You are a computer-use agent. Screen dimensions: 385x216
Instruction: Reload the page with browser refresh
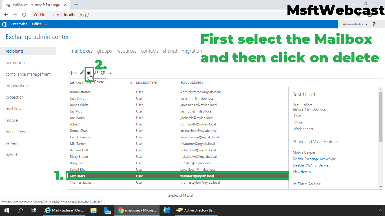pyautogui.click(x=24, y=15)
